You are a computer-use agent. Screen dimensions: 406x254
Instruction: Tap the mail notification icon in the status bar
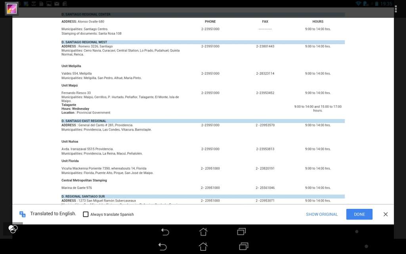click(x=57, y=4)
